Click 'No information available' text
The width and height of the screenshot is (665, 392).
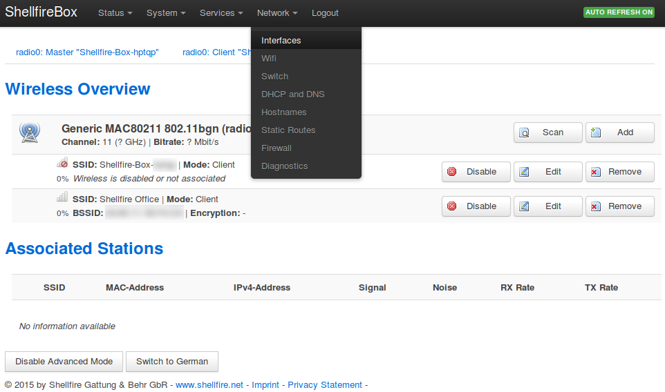pos(67,326)
